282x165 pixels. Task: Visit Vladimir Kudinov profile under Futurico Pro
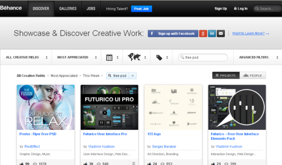(x=101, y=146)
